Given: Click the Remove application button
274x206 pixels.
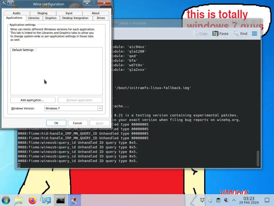Looking at the screenshot, I should click(x=80, y=100).
